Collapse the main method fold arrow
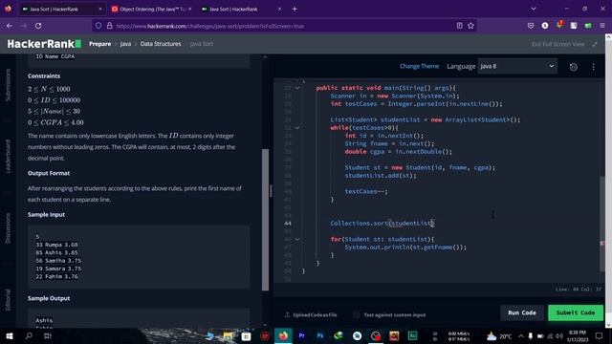Viewport: 612px width, 344px height. pos(297,88)
